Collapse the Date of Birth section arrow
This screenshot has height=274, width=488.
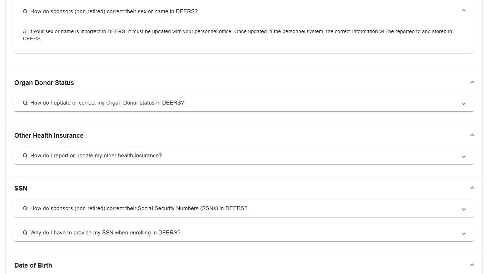point(472,265)
